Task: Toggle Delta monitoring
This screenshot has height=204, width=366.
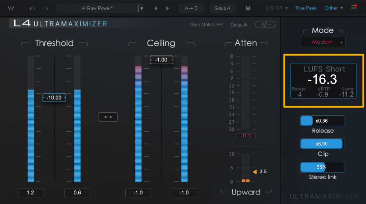Action: 239,25
